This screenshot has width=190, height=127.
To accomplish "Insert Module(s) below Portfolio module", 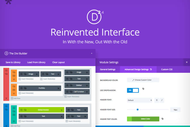I will point(26,93).
